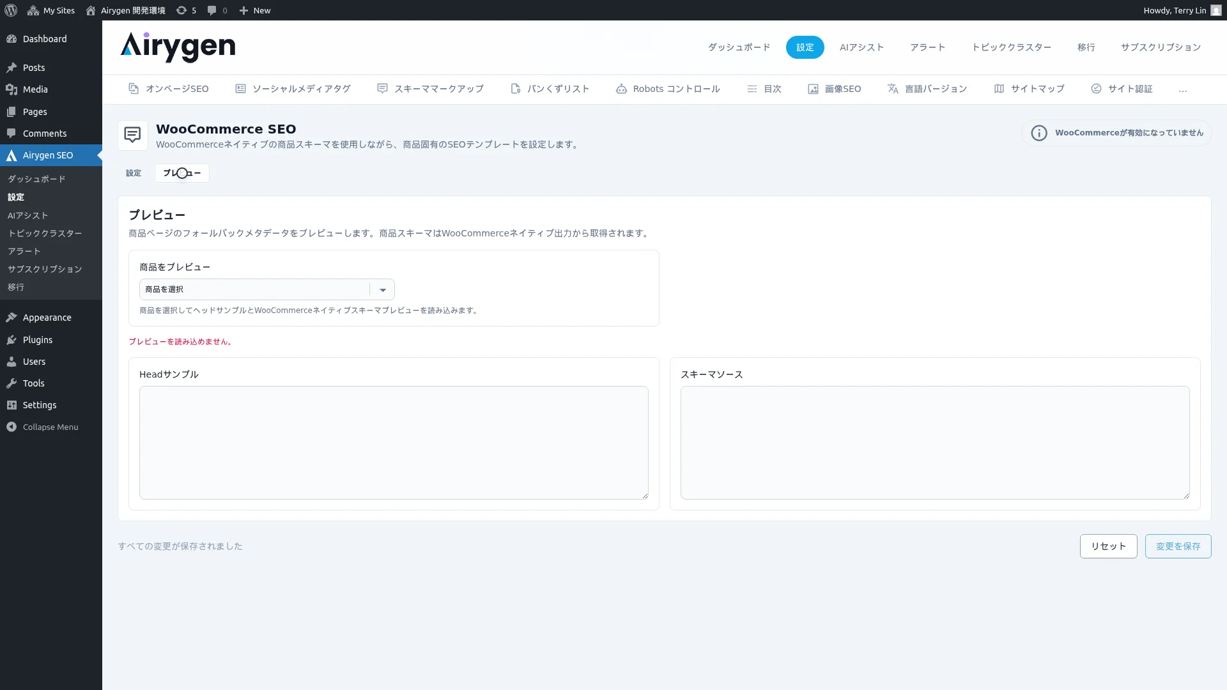The height and width of the screenshot is (690, 1227).
Task: Click the New plus button in admin bar
Action: pyautogui.click(x=254, y=10)
